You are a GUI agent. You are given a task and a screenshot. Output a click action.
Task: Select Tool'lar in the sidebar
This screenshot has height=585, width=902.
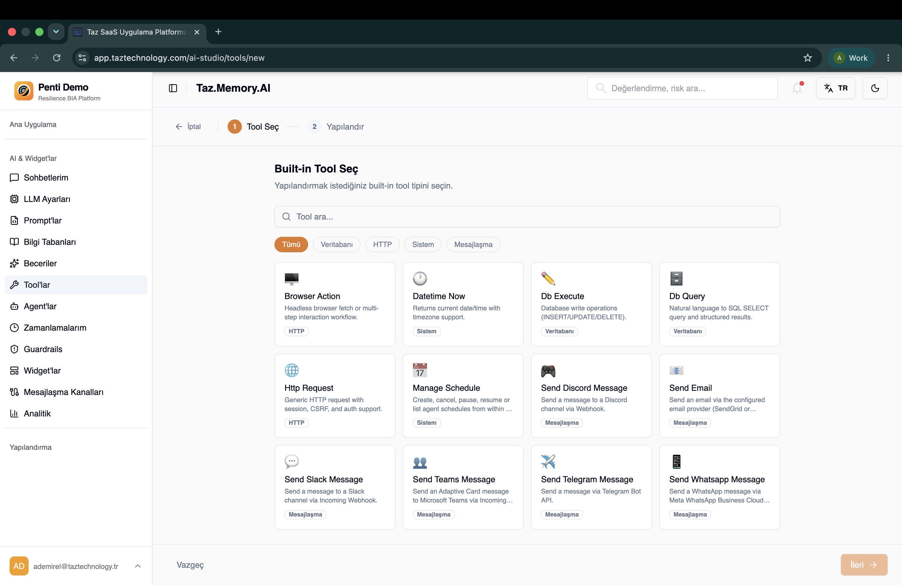click(x=76, y=285)
